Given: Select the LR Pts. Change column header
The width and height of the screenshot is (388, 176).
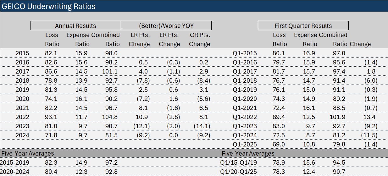Looking at the screenshot, I should point(139,40).
